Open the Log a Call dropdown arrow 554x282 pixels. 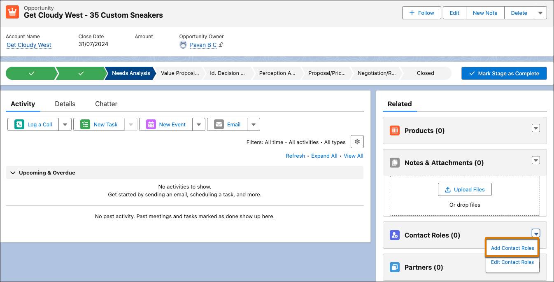tap(65, 124)
